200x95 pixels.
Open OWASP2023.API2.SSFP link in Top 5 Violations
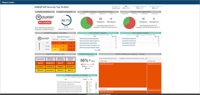[x=128, y=43]
